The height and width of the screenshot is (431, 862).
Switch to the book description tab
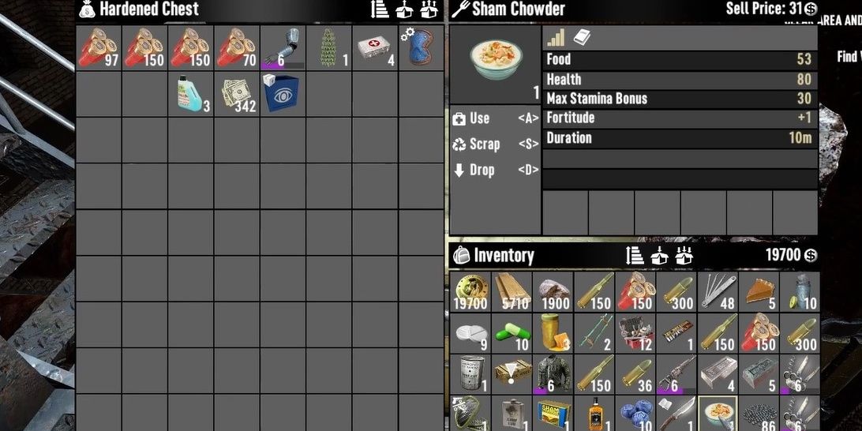pos(582,37)
